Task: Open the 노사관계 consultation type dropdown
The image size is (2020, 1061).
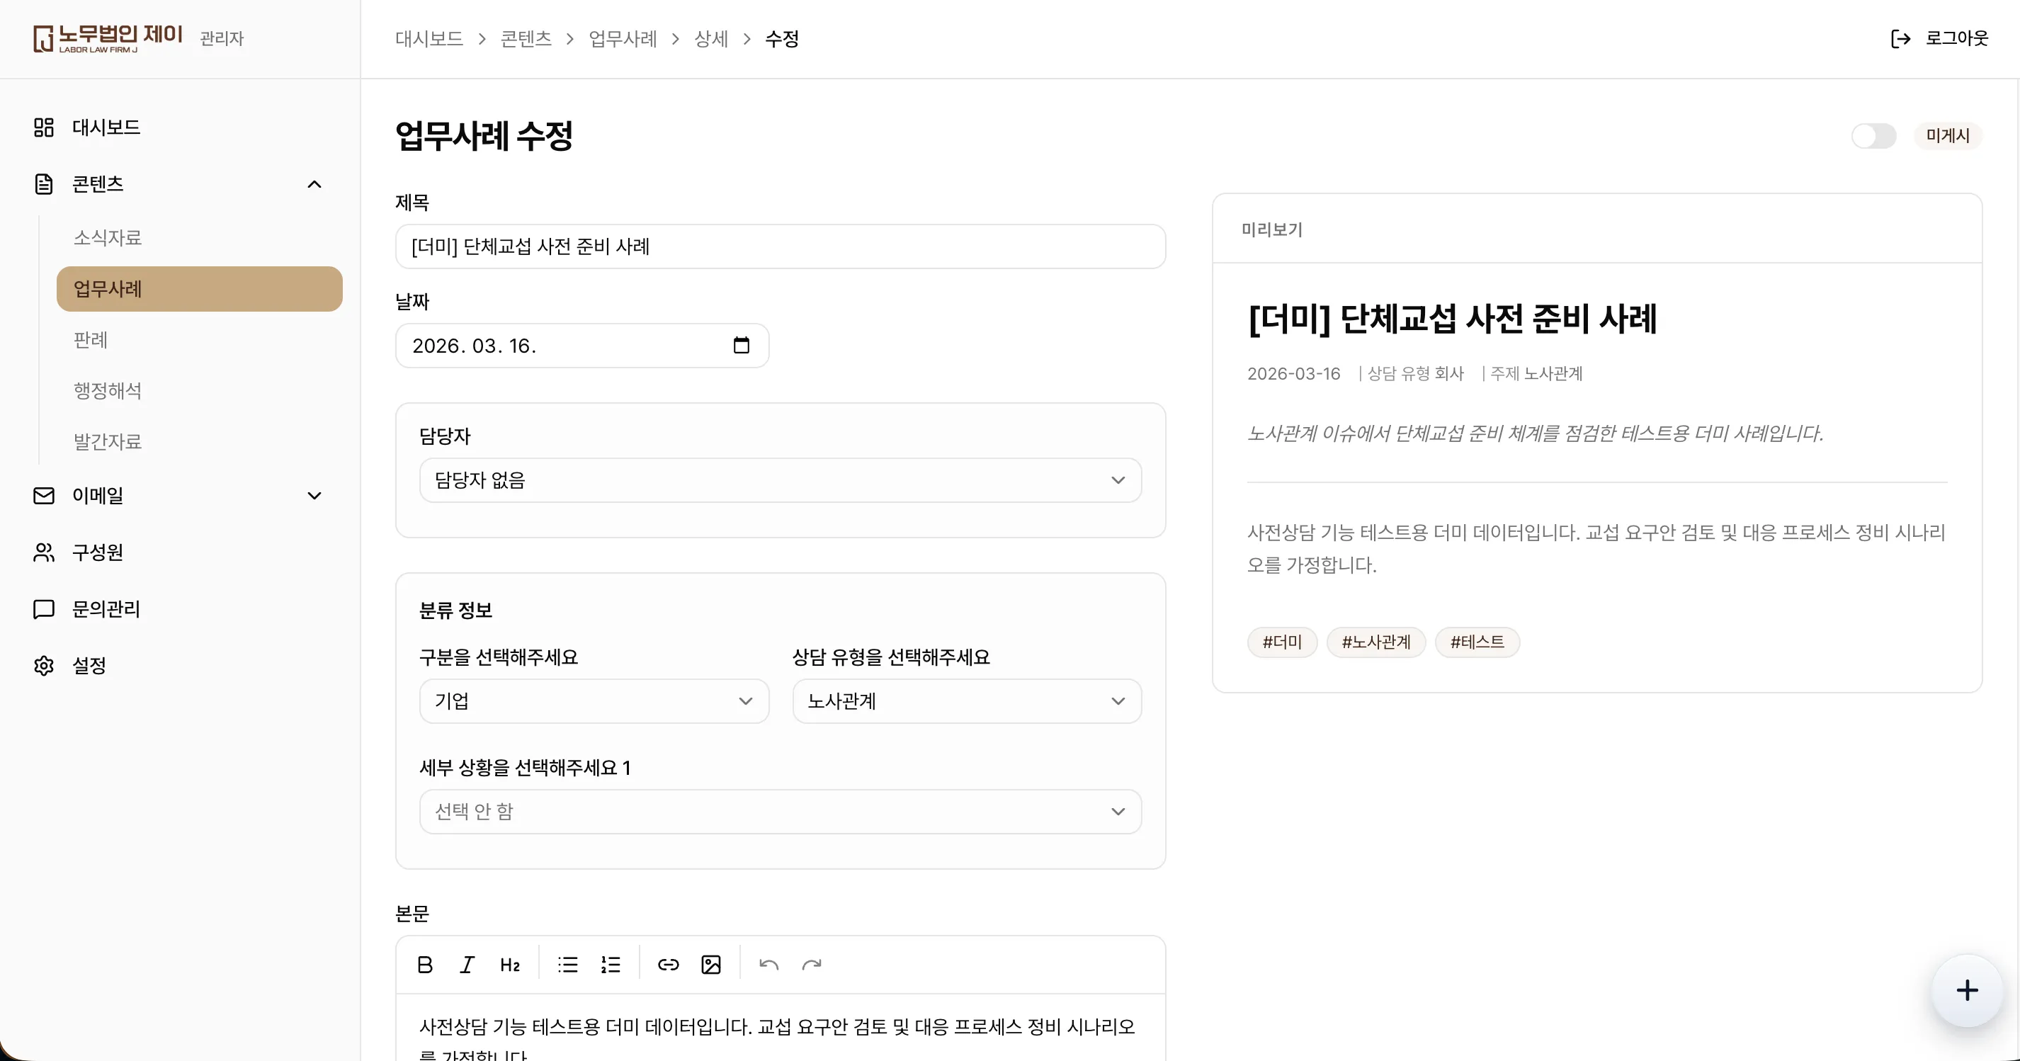Action: 967,701
